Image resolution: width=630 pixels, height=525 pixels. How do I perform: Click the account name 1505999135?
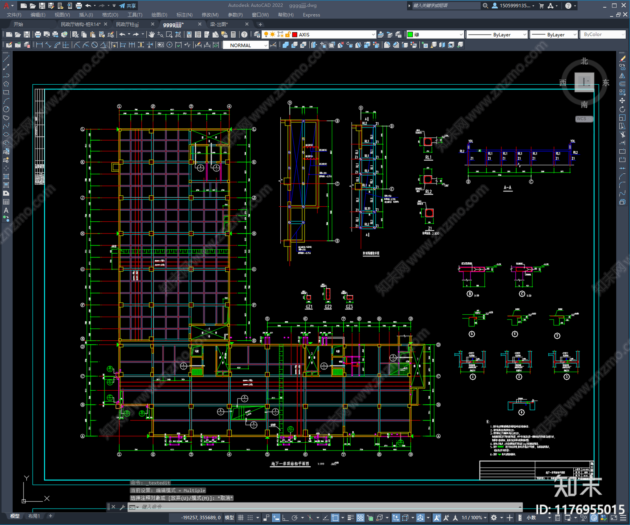pyautogui.click(x=515, y=6)
